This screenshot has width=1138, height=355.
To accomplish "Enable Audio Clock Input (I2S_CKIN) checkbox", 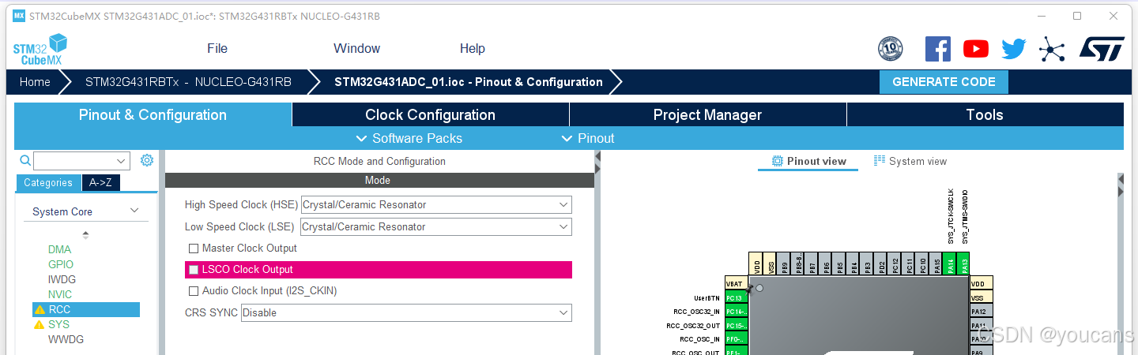I will coord(194,291).
